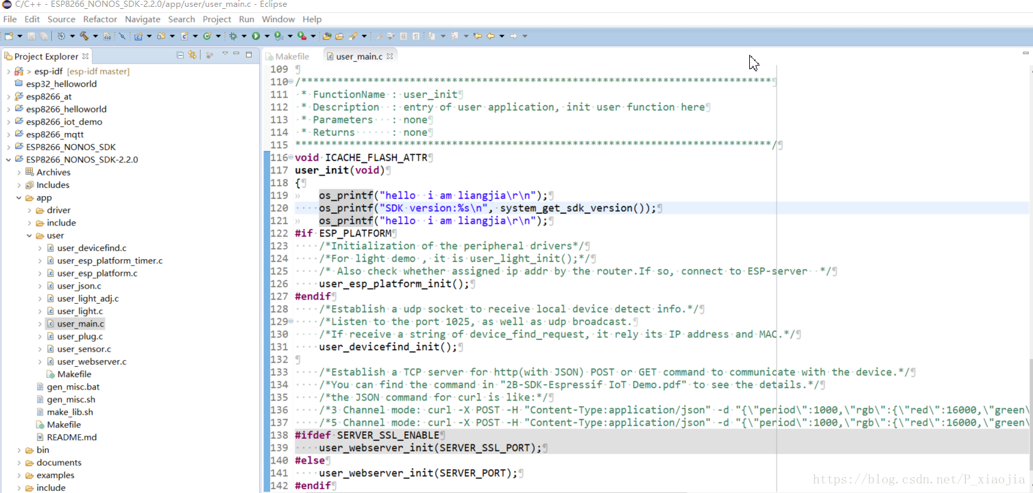The image size is (1033, 493).
Task: Click the Debug (bug) toolbar icon
Action: click(233, 36)
